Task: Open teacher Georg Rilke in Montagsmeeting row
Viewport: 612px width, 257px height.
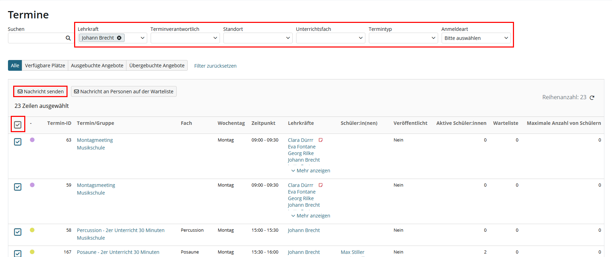Action: pyautogui.click(x=301, y=198)
